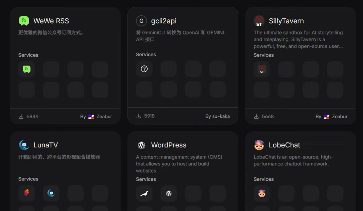Open the LunaTV template title
This screenshot has height=211, width=363.
tap(46, 145)
